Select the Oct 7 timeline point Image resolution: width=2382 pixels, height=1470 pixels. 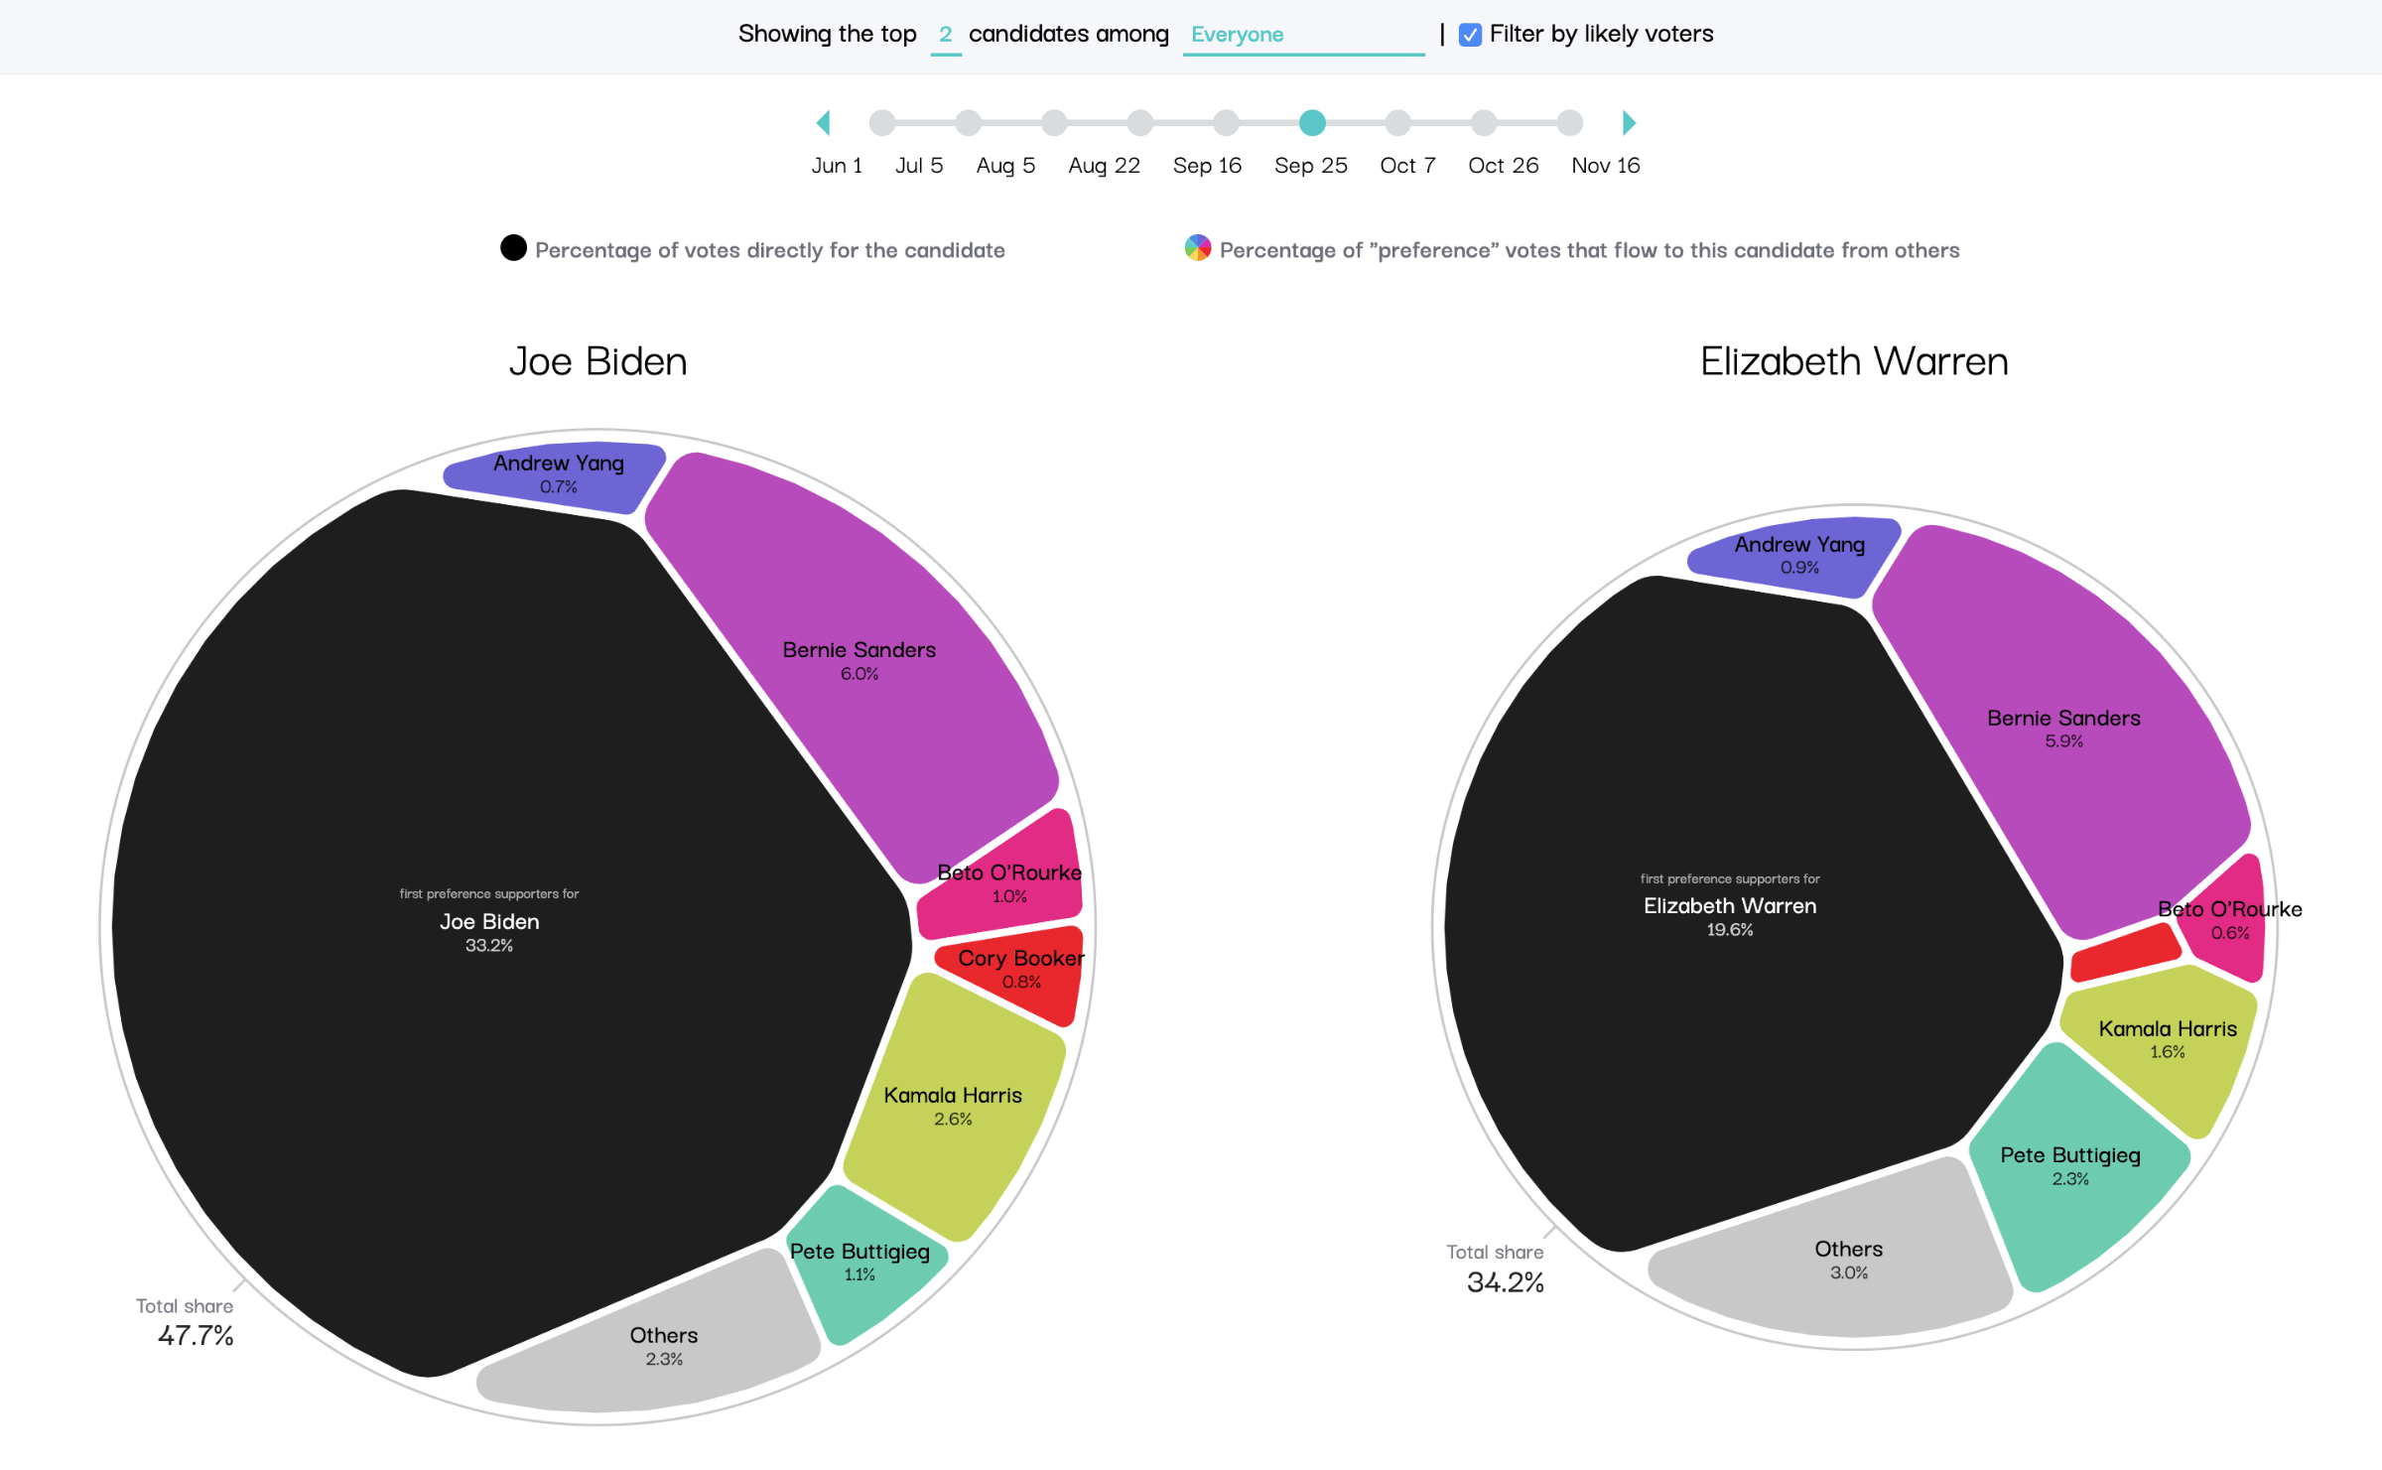[x=1397, y=123]
